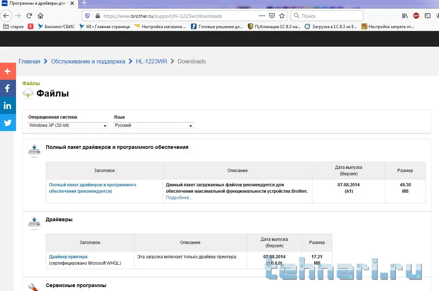
Task: Go to Главная breadcrumb link
Action: (30, 61)
